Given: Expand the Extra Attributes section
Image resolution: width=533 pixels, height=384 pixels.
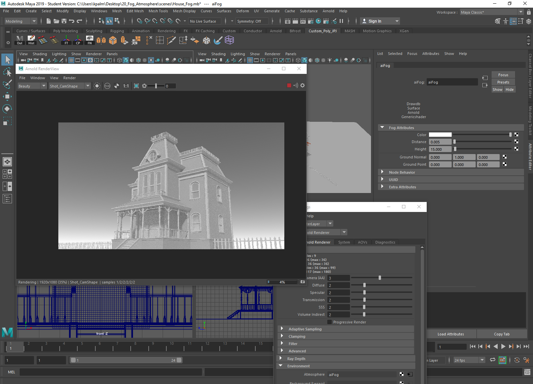Looking at the screenshot, I should [382, 187].
